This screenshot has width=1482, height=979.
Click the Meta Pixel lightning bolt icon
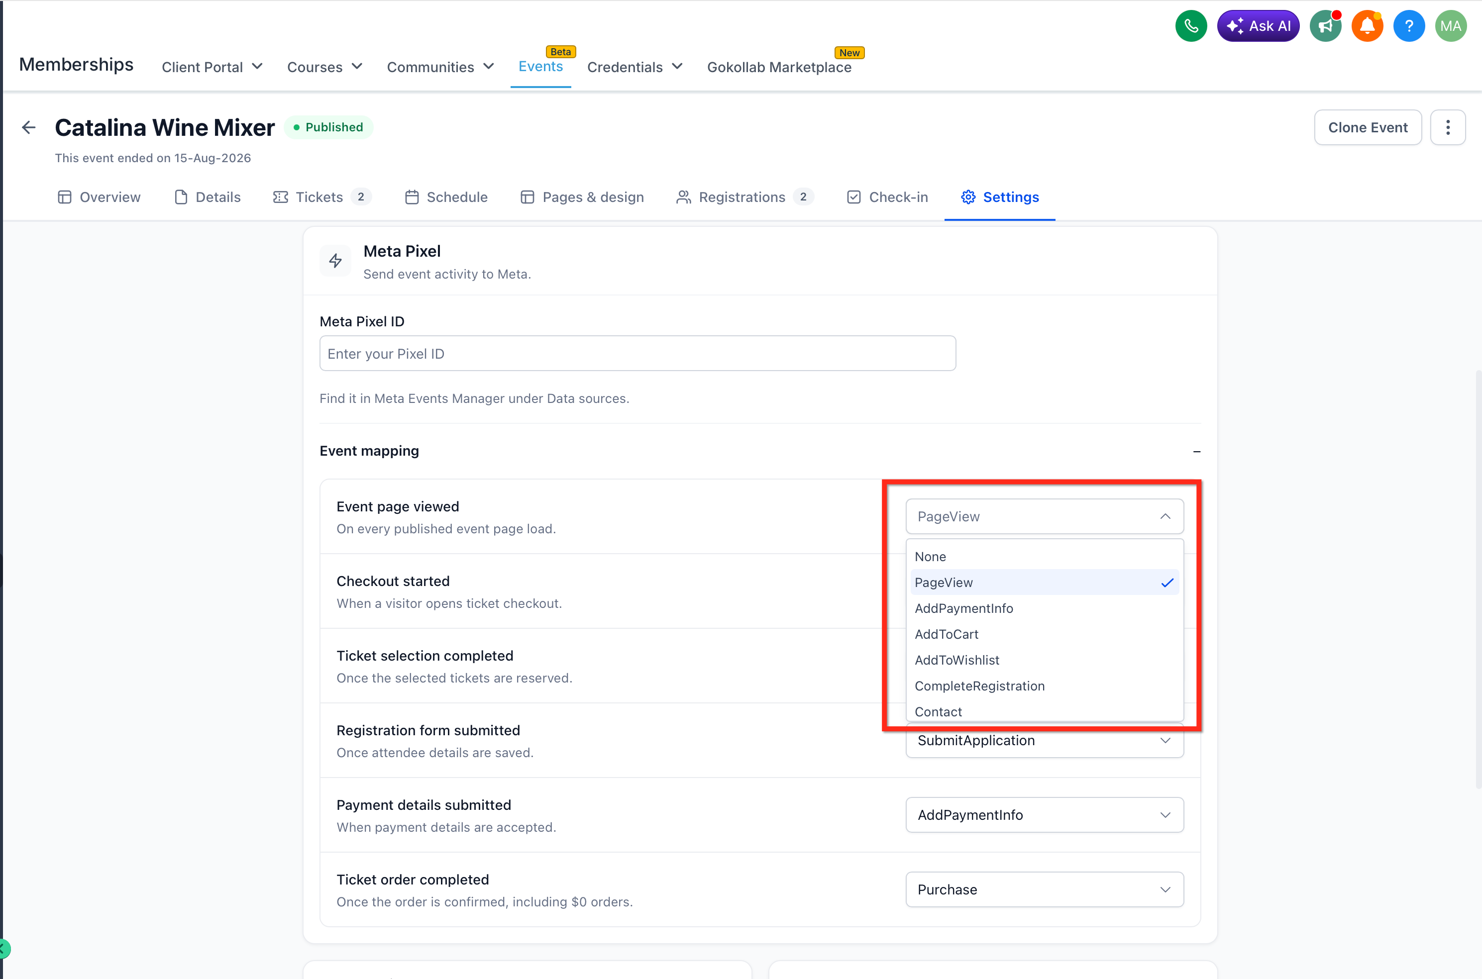pos(335,260)
